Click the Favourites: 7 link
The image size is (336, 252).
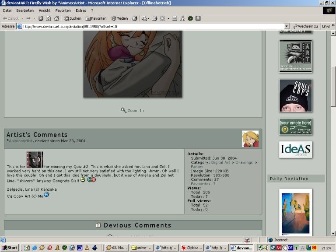point(203,184)
